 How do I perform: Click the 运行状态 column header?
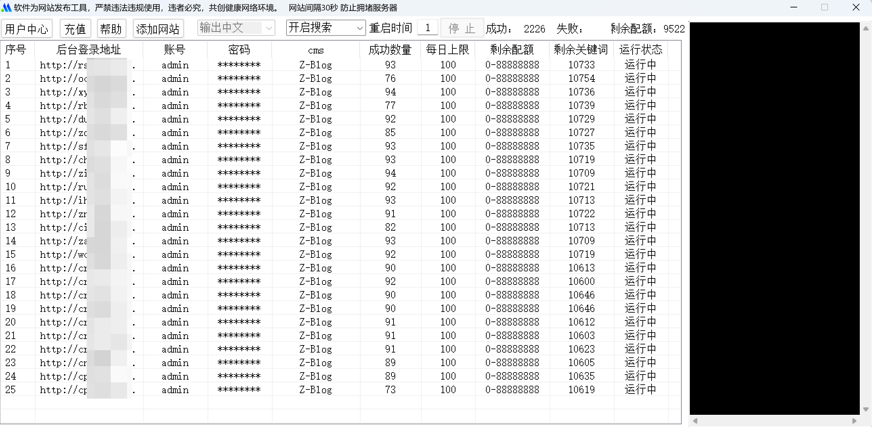640,50
